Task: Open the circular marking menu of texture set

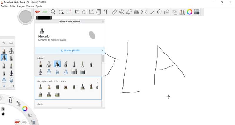Action: click(x=97, y=81)
